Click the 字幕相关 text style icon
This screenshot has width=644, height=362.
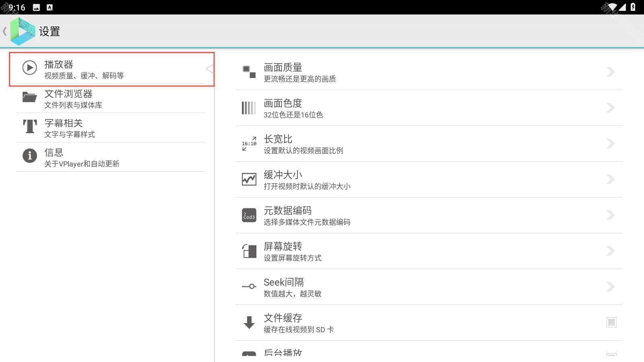pos(29,126)
